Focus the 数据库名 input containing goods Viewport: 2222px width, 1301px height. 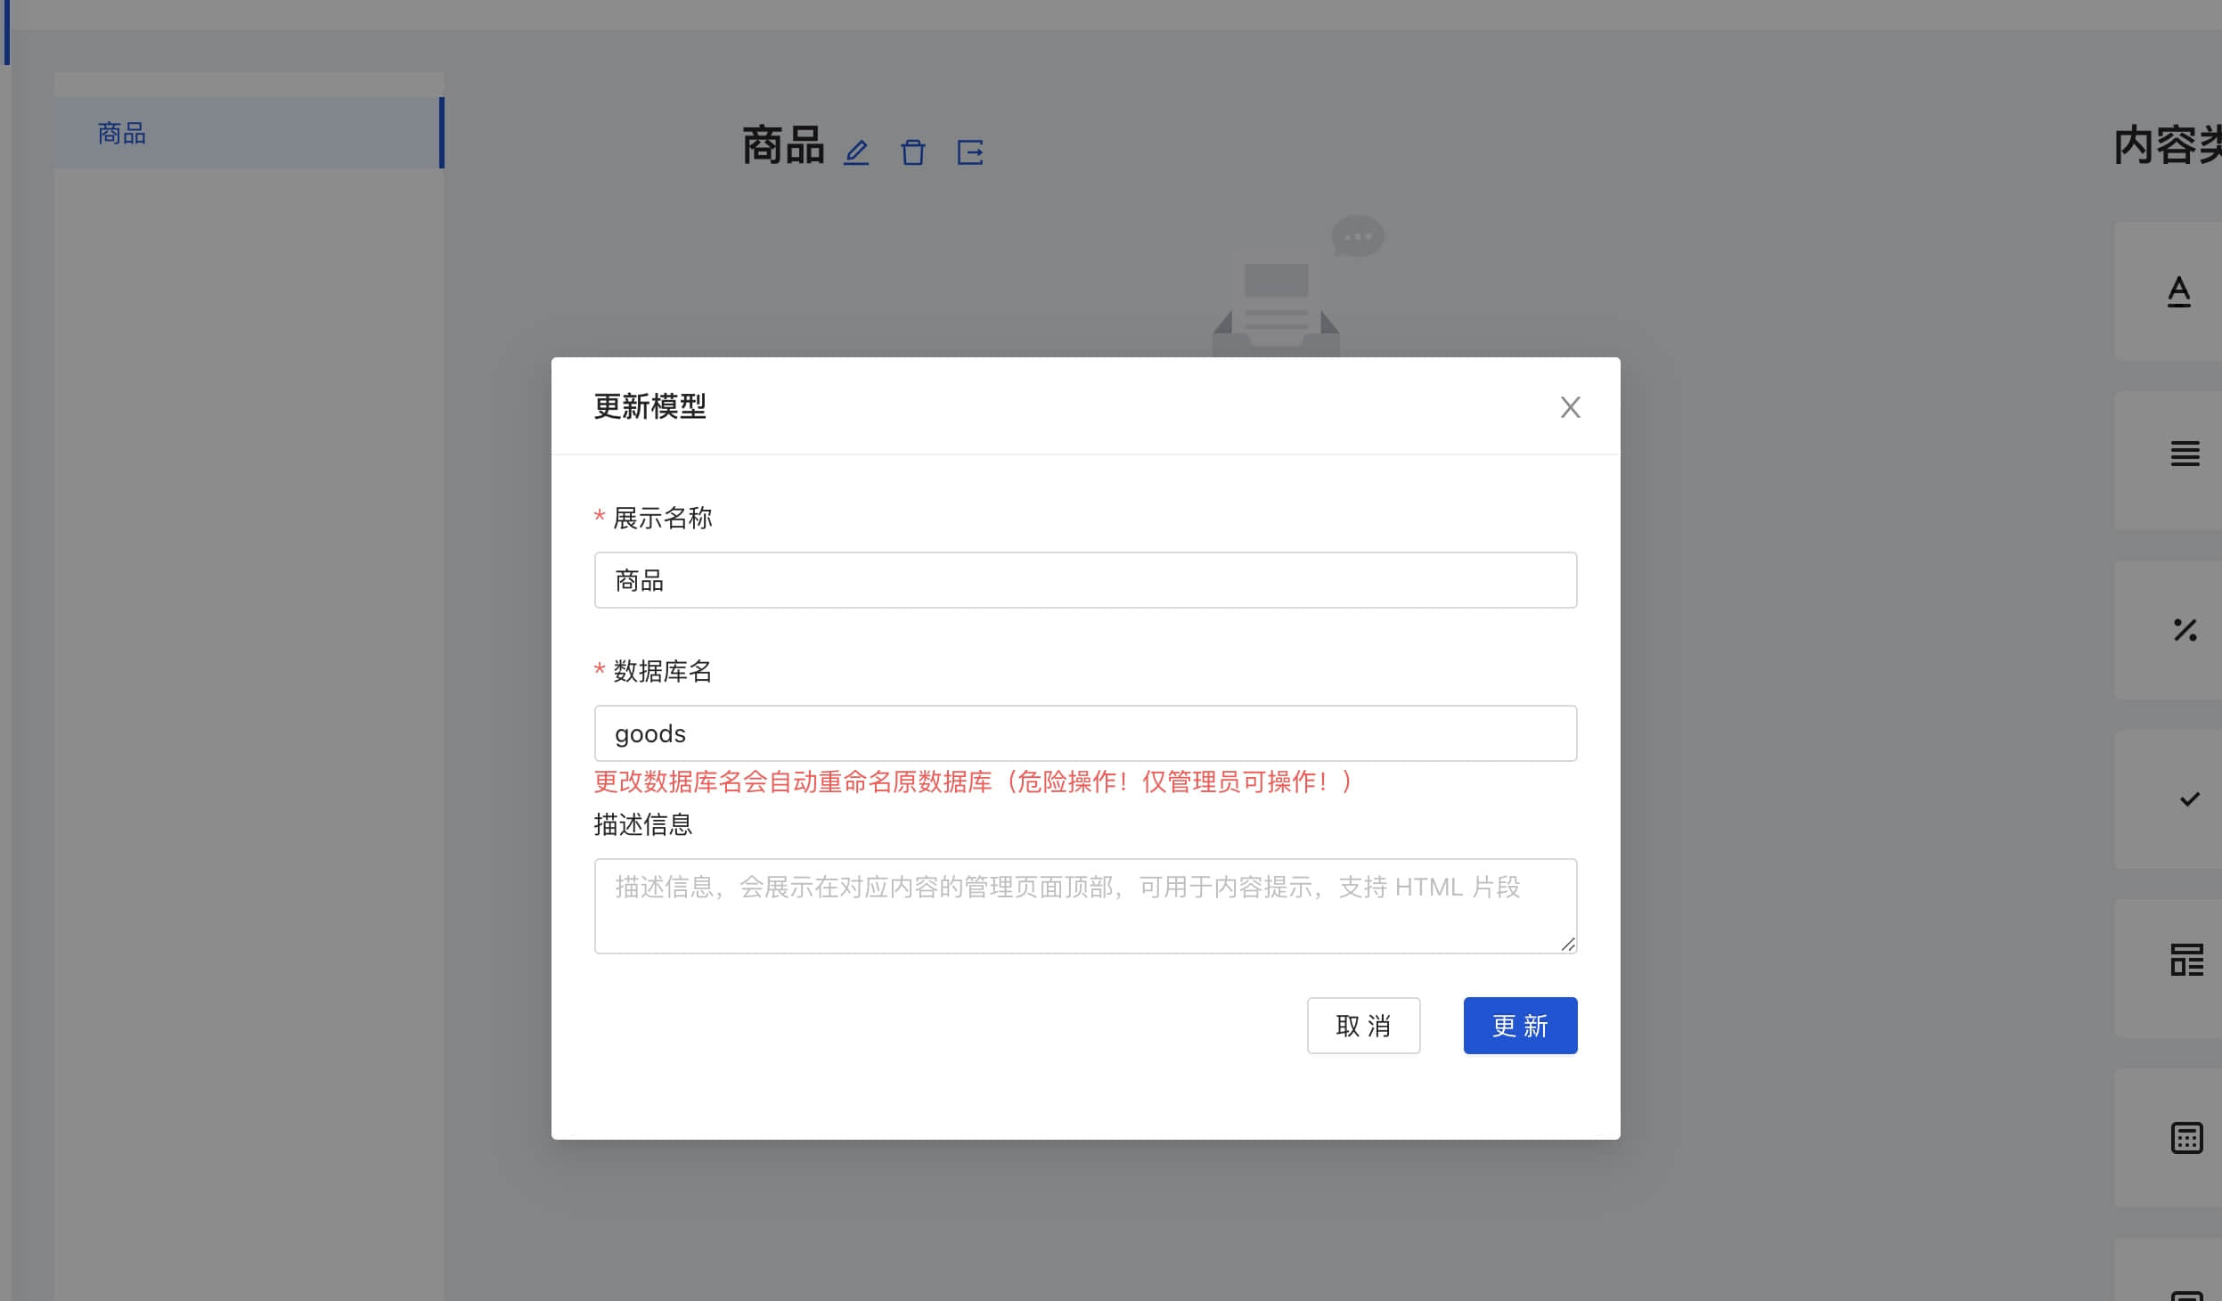point(1085,733)
